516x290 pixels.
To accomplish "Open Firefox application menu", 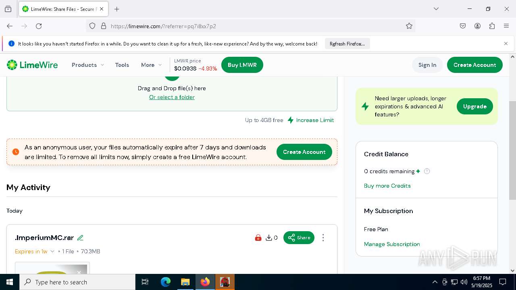I will coord(506,26).
